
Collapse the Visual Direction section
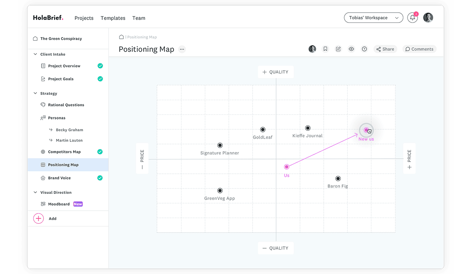(35, 192)
